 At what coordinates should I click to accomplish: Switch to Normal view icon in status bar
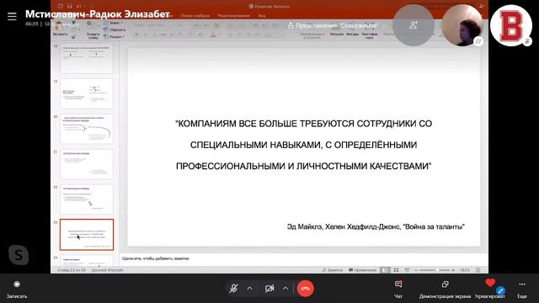click(x=385, y=270)
